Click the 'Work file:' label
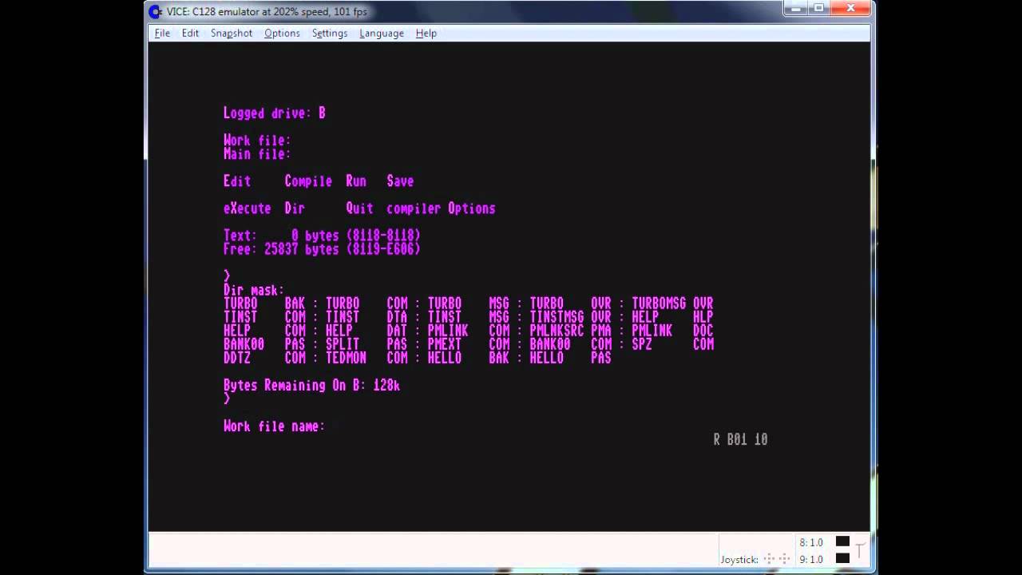Viewport: 1022px width, 575px height. click(x=257, y=141)
